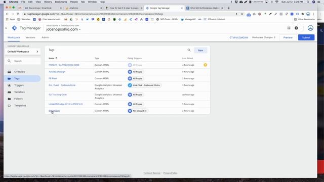324x182 pixels.
Task: Open the Privacy Policy link
Action: (170, 173)
